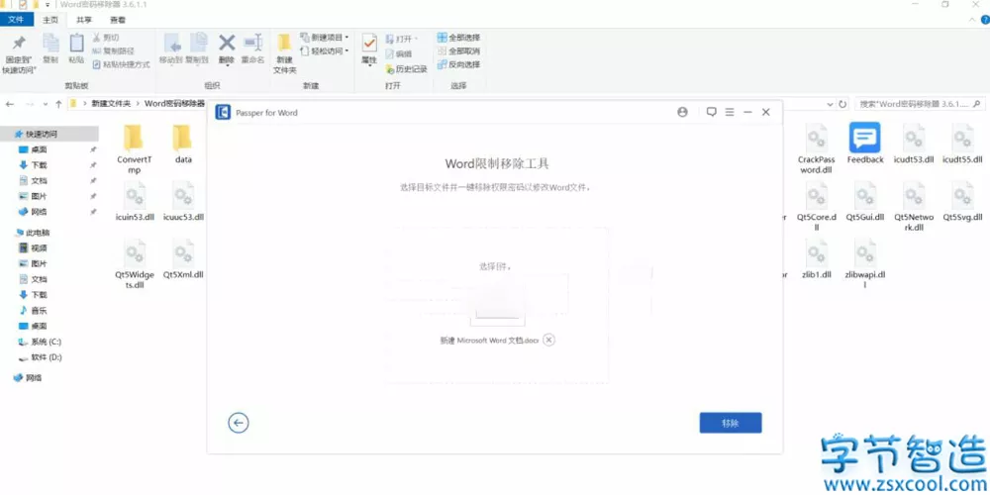Image resolution: width=990 pixels, height=495 pixels.
Task: Select the Qt5Widgets.dll file
Action: pyautogui.click(x=134, y=264)
